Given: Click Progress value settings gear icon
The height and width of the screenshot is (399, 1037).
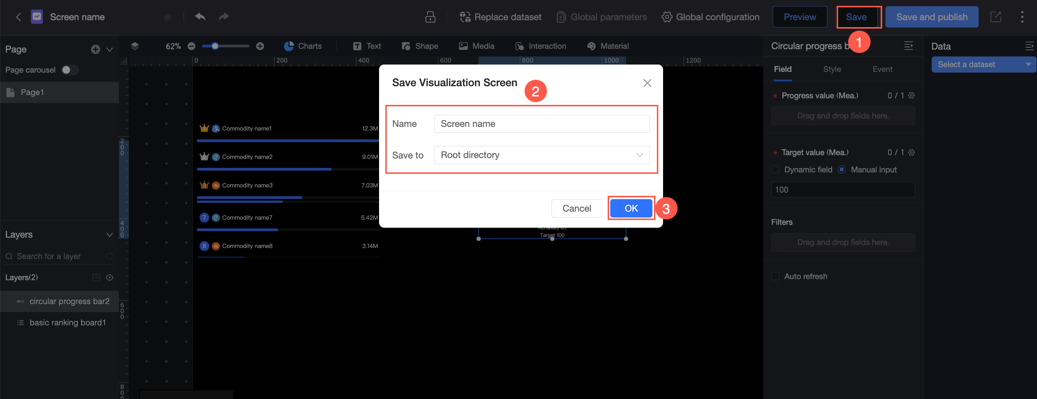Looking at the screenshot, I should 912,95.
